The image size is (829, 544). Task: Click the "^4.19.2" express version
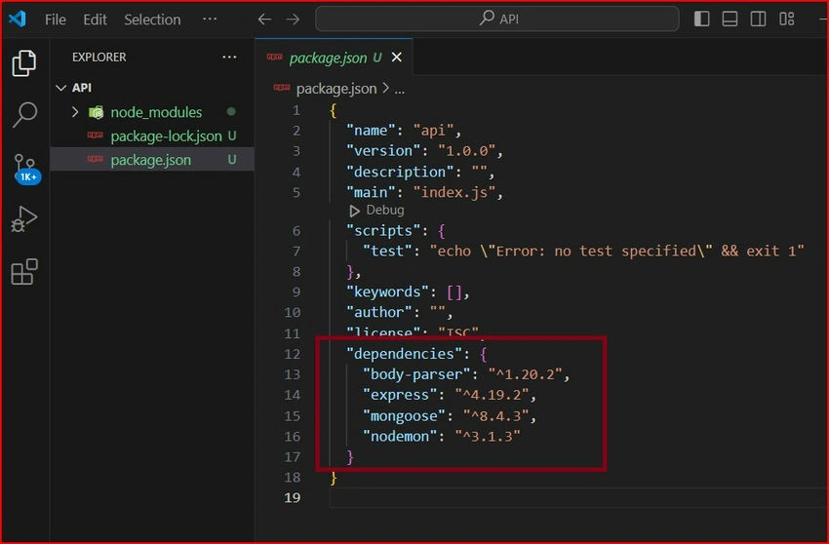pyautogui.click(x=492, y=395)
